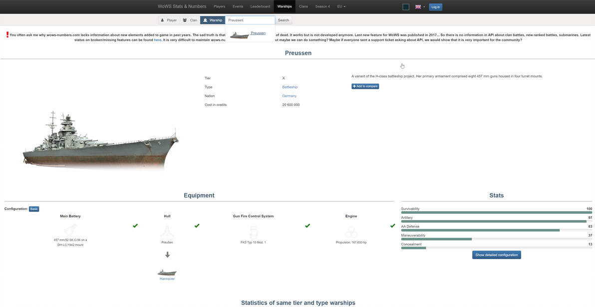Open the EU region dropdown
Image resolution: width=595 pixels, height=307 pixels.
pos(341,6)
